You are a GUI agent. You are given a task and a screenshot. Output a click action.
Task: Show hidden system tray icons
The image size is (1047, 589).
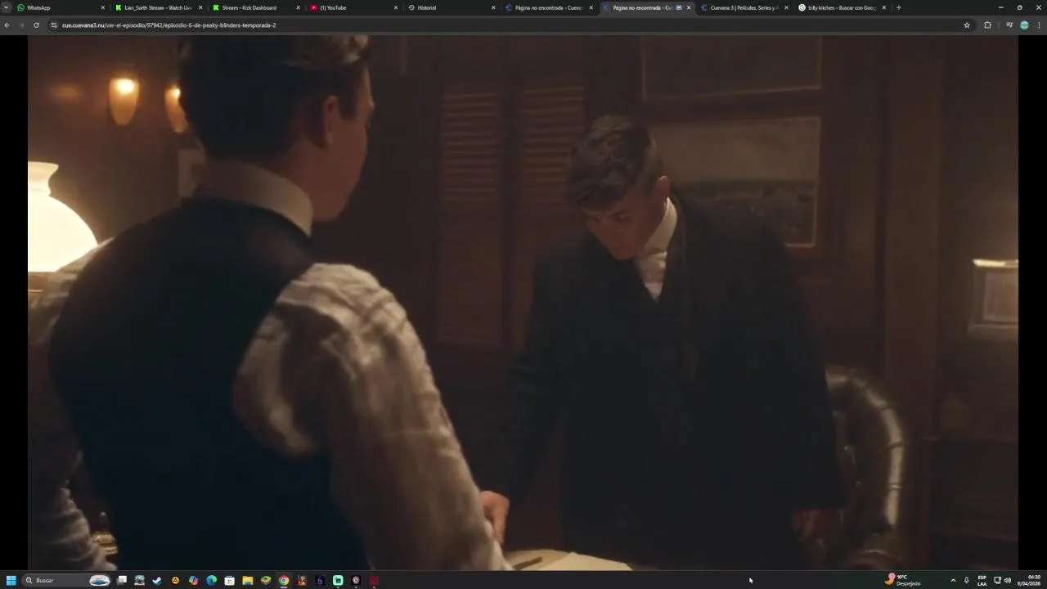tap(953, 580)
